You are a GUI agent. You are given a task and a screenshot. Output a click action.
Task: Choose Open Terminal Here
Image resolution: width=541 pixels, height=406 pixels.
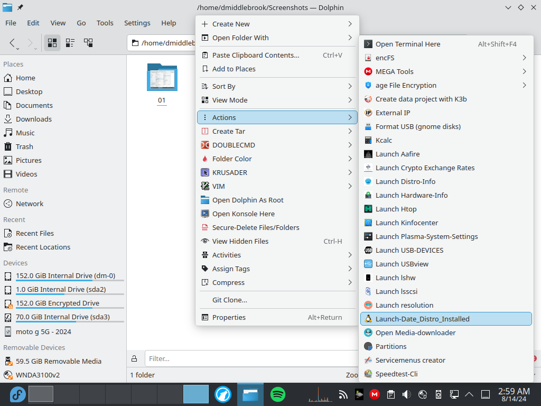pyautogui.click(x=446, y=44)
